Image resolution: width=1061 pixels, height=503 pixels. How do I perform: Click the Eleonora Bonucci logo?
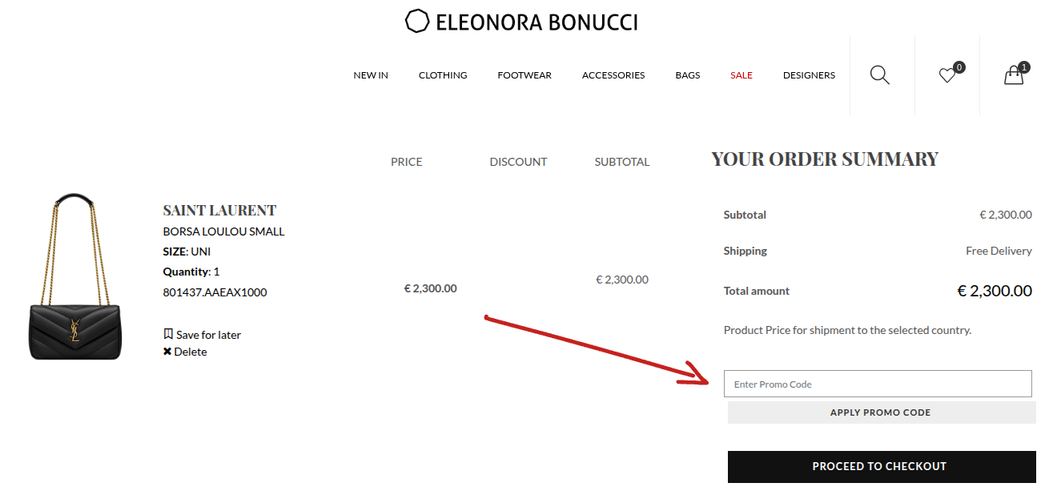521,20
